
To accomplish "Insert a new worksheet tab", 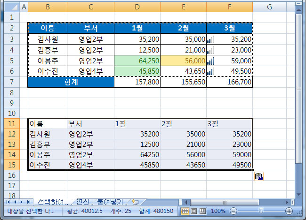I will [x=135, y=202].
